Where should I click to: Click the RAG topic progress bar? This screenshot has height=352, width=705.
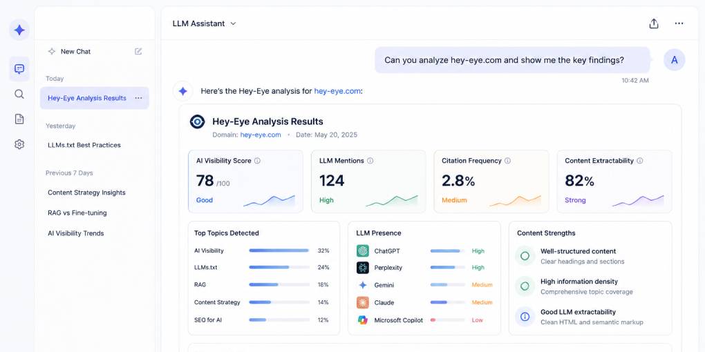click(x=279, y=284)
